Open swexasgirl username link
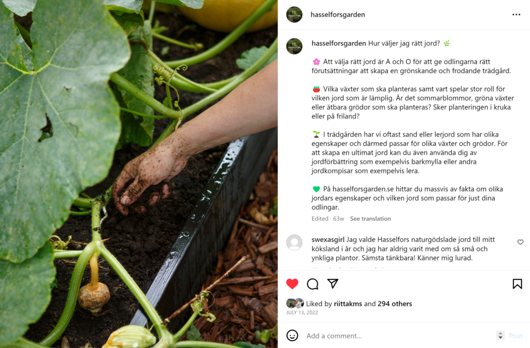Image resolution: width=530 pixels, height=348 pixels. point(328,239)
